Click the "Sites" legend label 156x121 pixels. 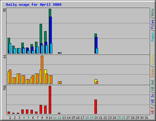(x=152, y=73)
